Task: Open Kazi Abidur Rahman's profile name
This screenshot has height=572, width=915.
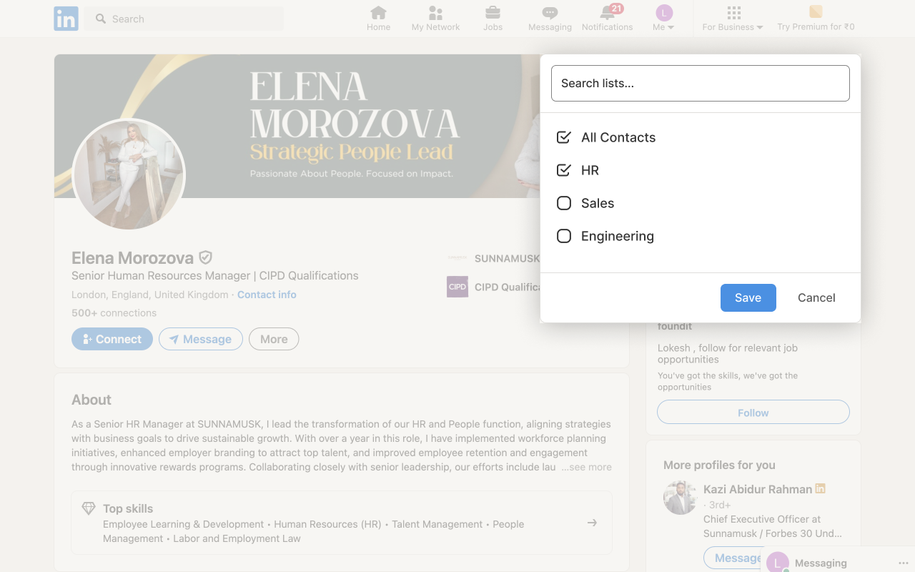Action: click(758, 489)
